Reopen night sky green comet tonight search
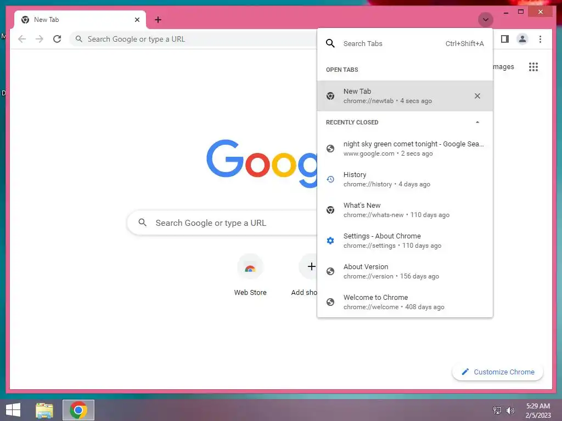 tap(404, 149)
